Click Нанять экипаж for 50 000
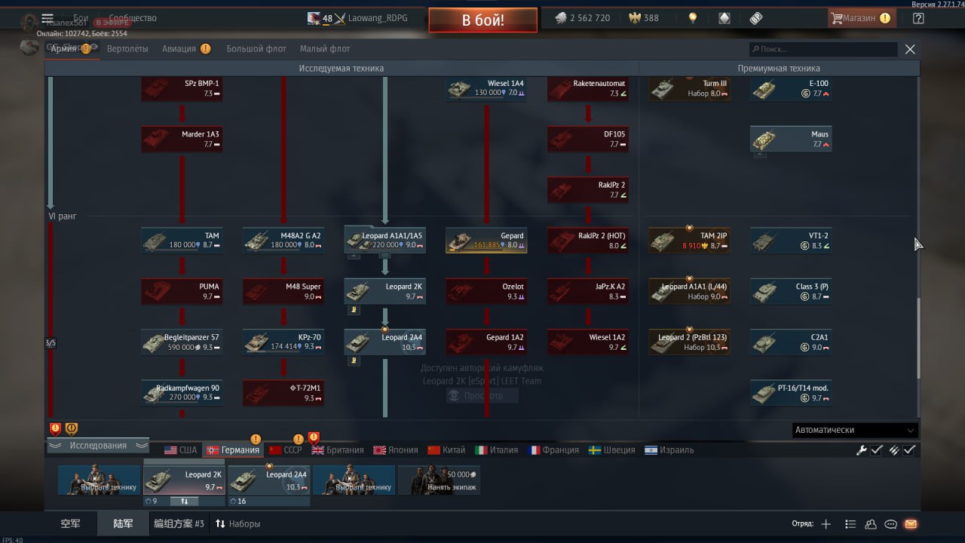Screen dimensions: 965x543 (x=440, y=480)
